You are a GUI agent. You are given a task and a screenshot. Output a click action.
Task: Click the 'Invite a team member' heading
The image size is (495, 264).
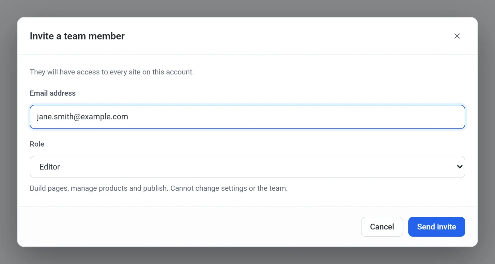pos(77,36)
